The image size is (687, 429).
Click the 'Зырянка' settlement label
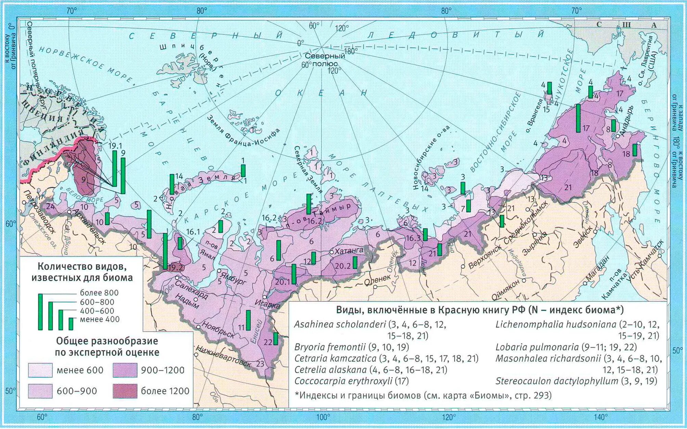535,243
